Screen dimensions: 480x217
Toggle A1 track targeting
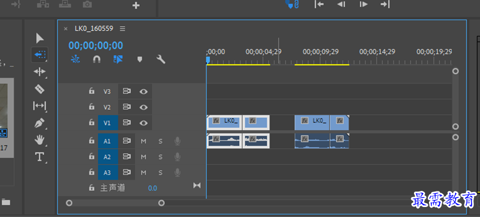tap(108, 141)
